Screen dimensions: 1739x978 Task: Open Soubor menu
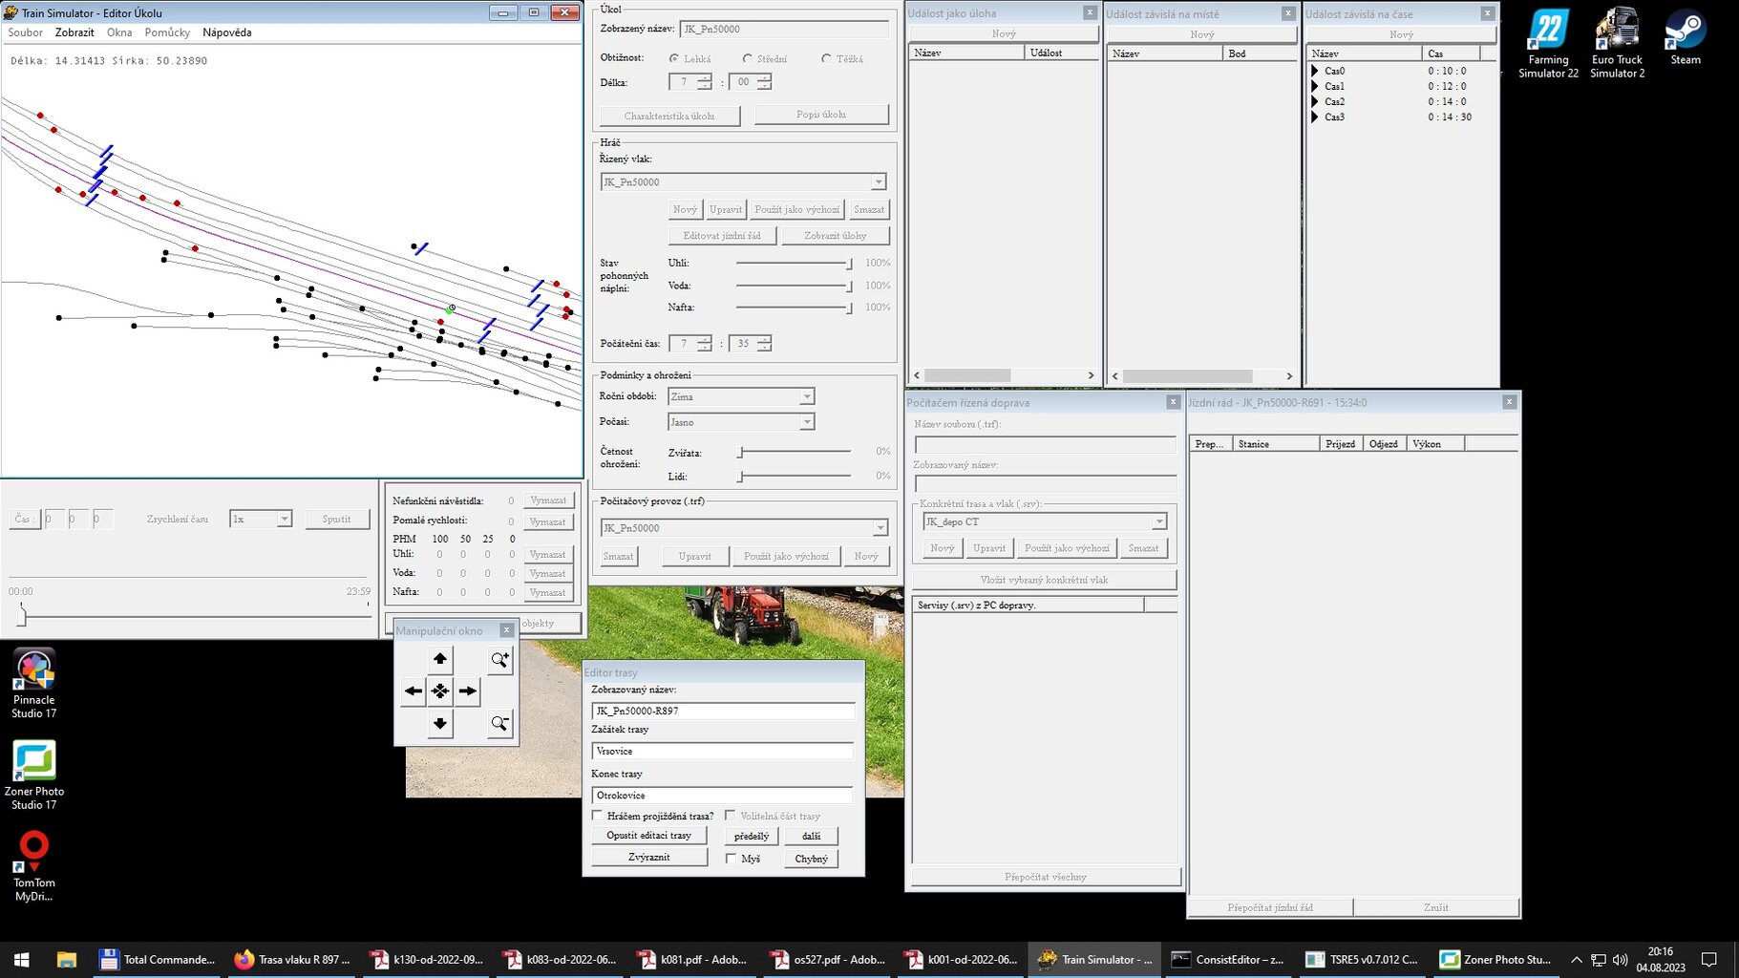click(25, 32)
